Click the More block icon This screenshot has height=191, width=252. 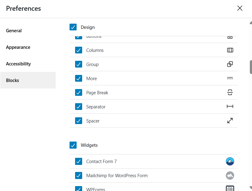[x=230, y=78]
